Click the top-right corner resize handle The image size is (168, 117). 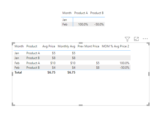coord(148,43)
